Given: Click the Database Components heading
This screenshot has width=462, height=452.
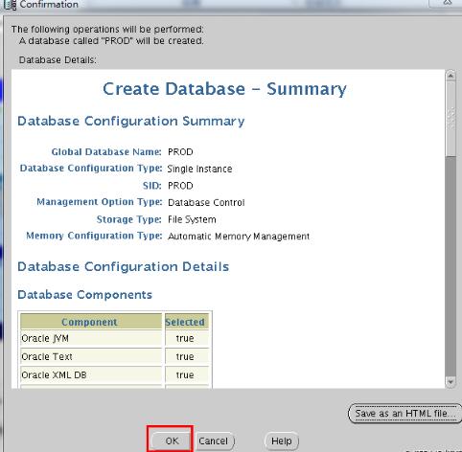Looking at the screenshot, I should [x=84, y=295].
